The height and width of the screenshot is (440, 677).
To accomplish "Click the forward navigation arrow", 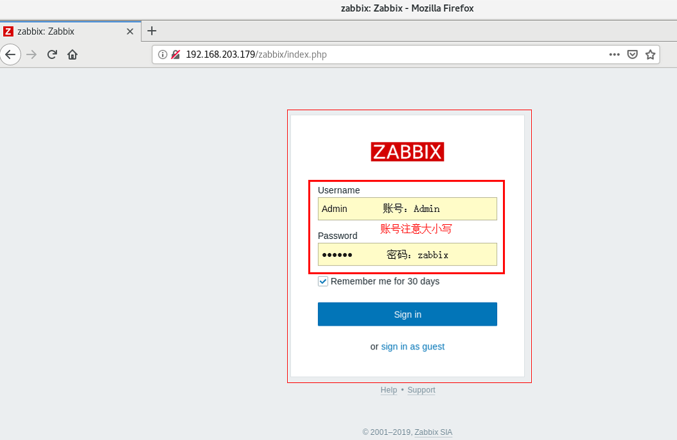I will tap(31, 55).
